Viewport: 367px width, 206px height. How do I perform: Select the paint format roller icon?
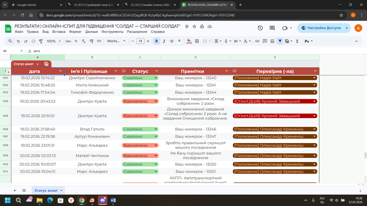pos(41,41)
